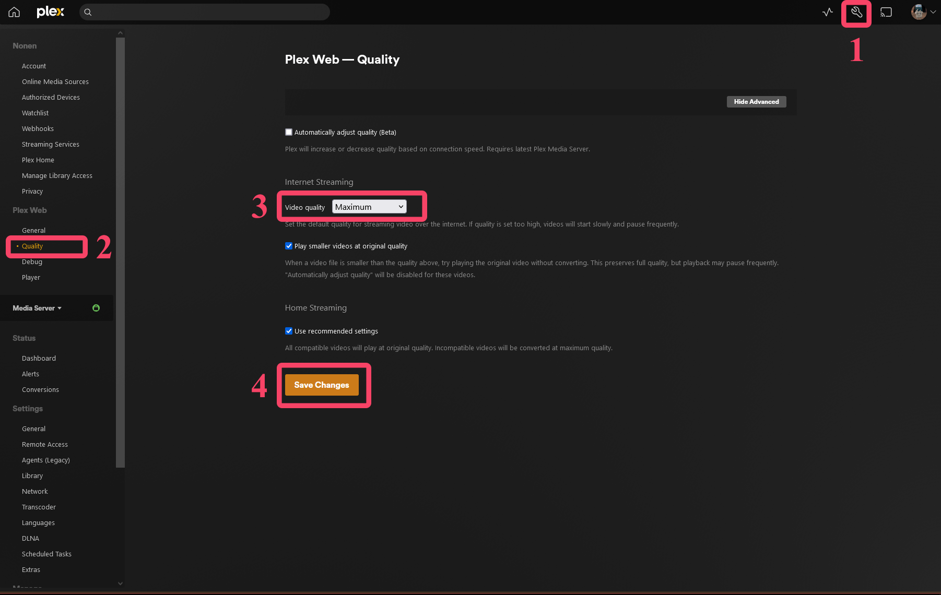Click the sidebar scroll down arrow
The width and height of the screenshot is (941, 595).
pyautogui.click(x=120, y=584)
